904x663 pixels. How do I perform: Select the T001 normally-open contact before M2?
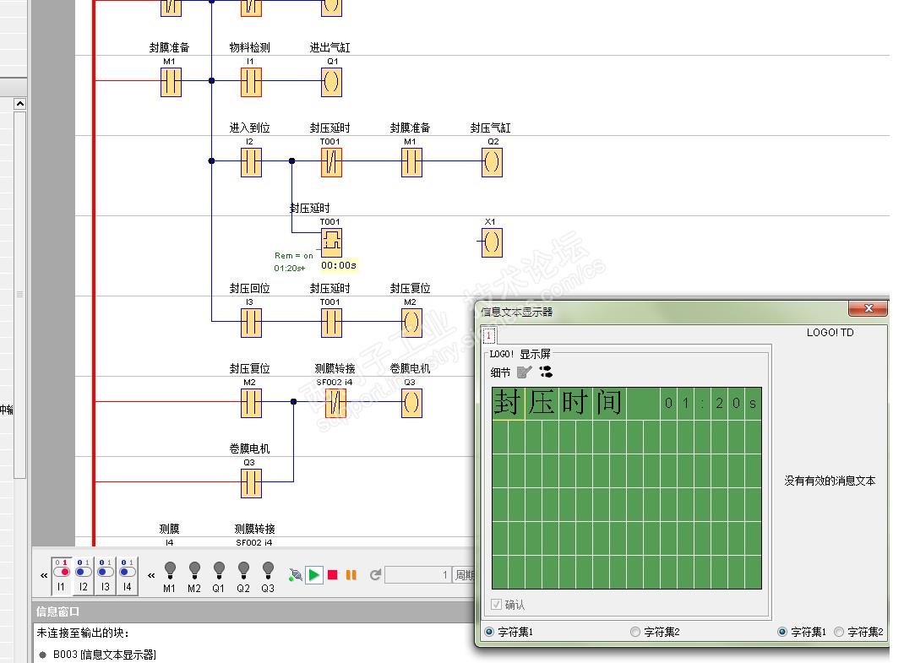(331, 323)
